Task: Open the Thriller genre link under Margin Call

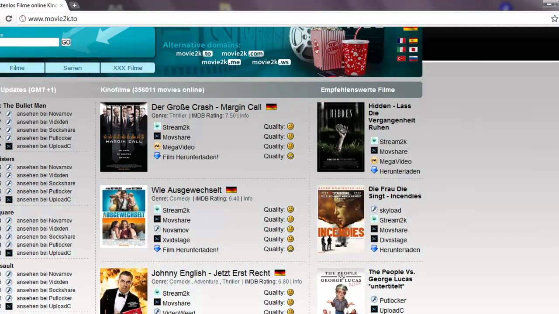Action: point(178,116)
